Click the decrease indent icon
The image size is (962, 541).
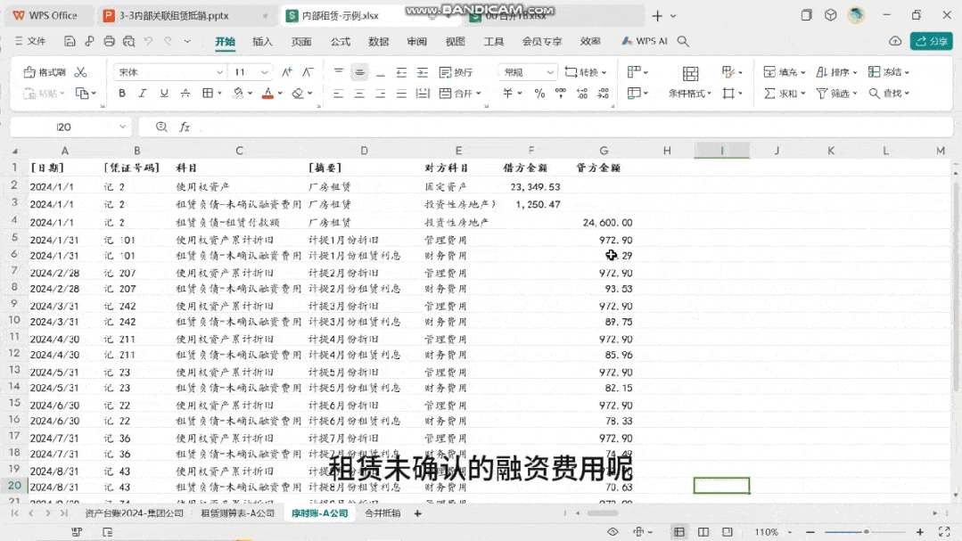[401, 72]
